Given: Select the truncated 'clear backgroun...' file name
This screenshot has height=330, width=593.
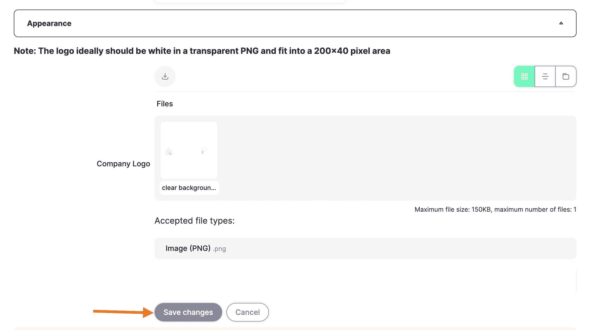Looking at the screenshot, I should click(x=189, y=188).
